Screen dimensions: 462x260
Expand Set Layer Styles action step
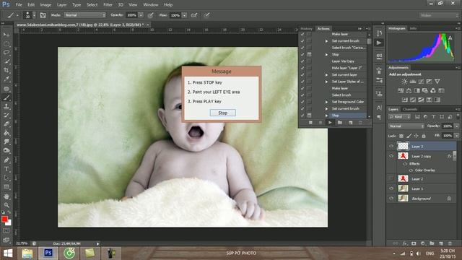[326, 82]
